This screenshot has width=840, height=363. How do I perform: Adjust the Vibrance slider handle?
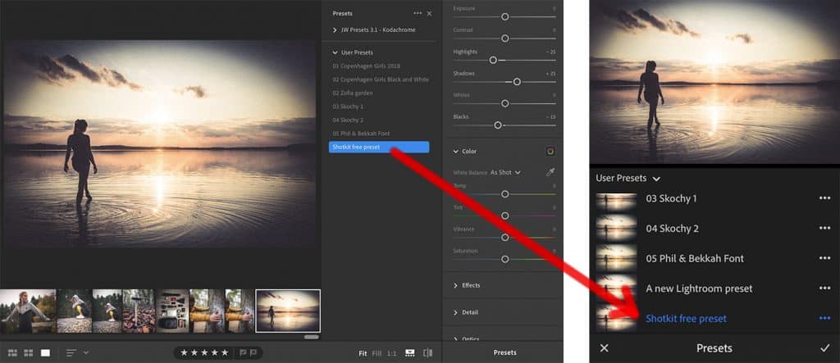pos(504,237)
